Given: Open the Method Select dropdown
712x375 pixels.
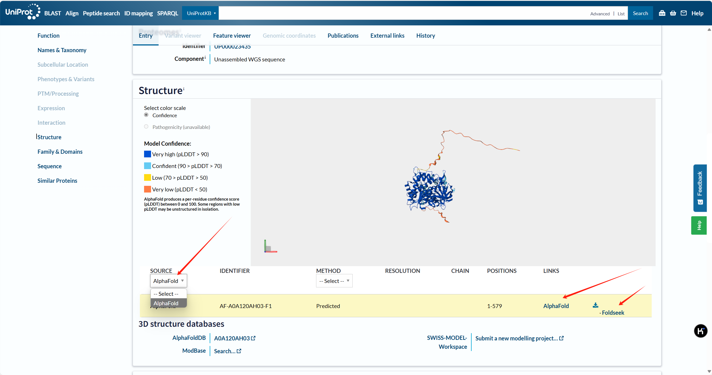Looking at the screenshot, I should [334, 281].
